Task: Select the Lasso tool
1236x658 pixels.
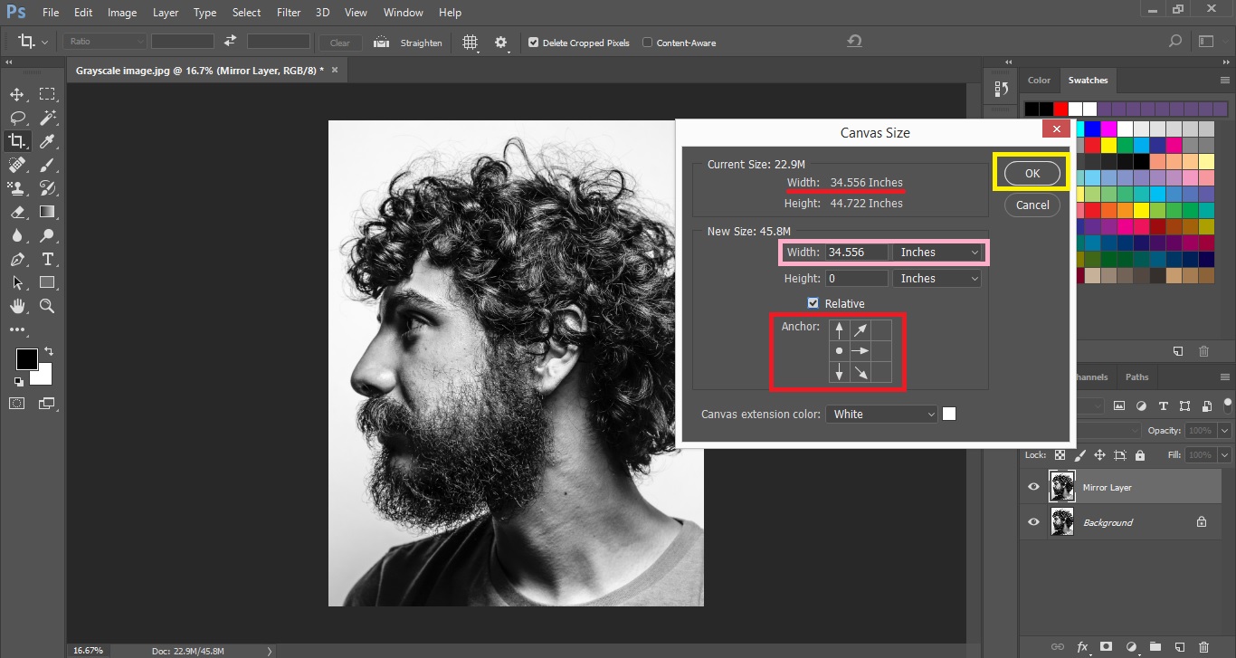Action: coord(16,117)
